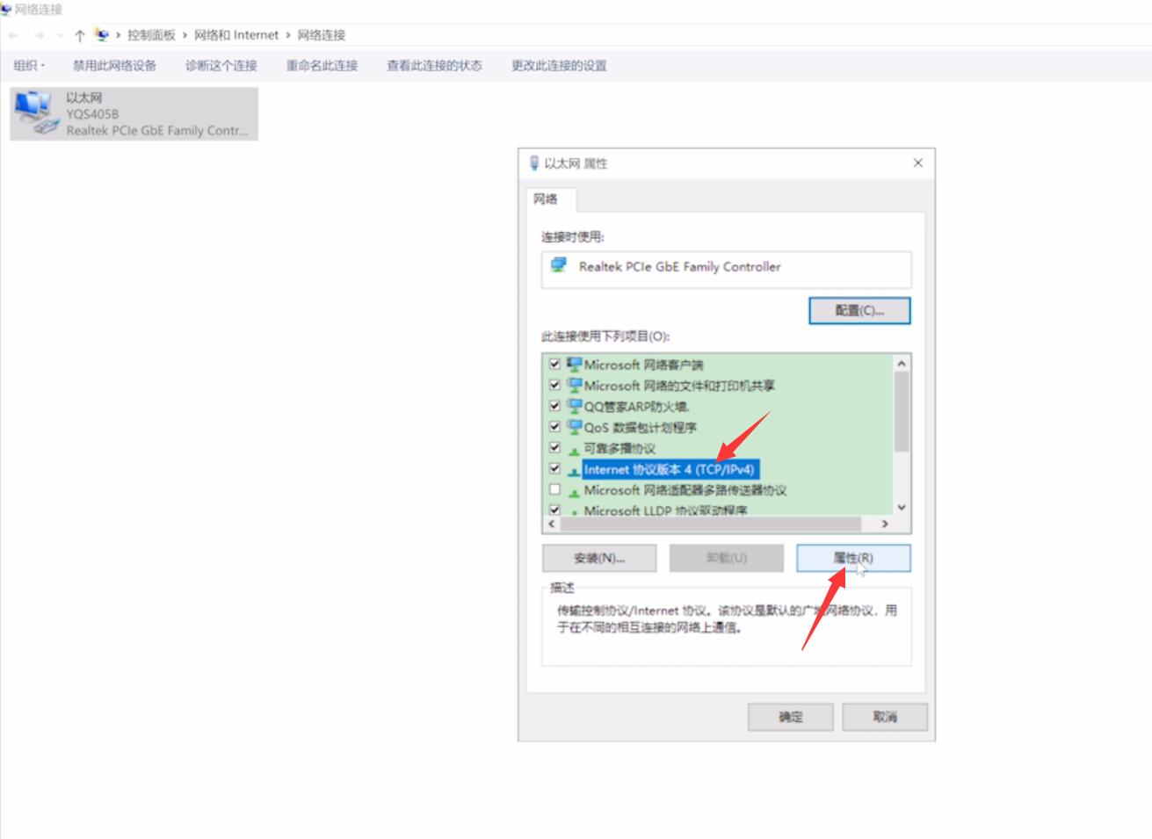Open the 组织 dropdown menu
This screenshot has width=1152, height=839.
pos(29,65)
